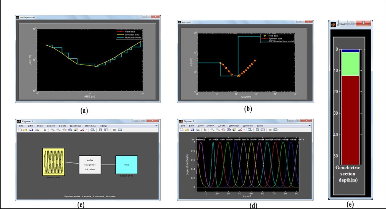Open the Tools menu in Figure 2
Screen dimensions: 386x209
[222, 126]
